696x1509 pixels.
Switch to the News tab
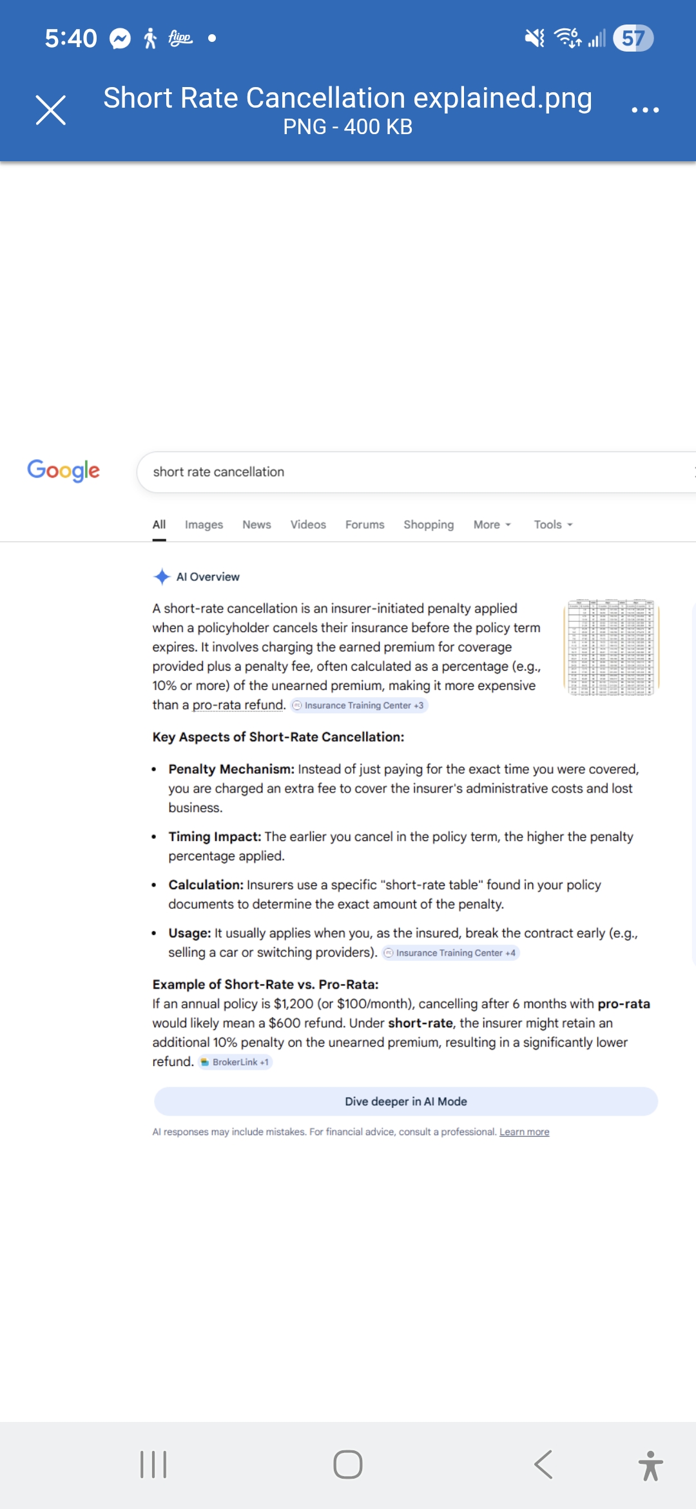256,525
